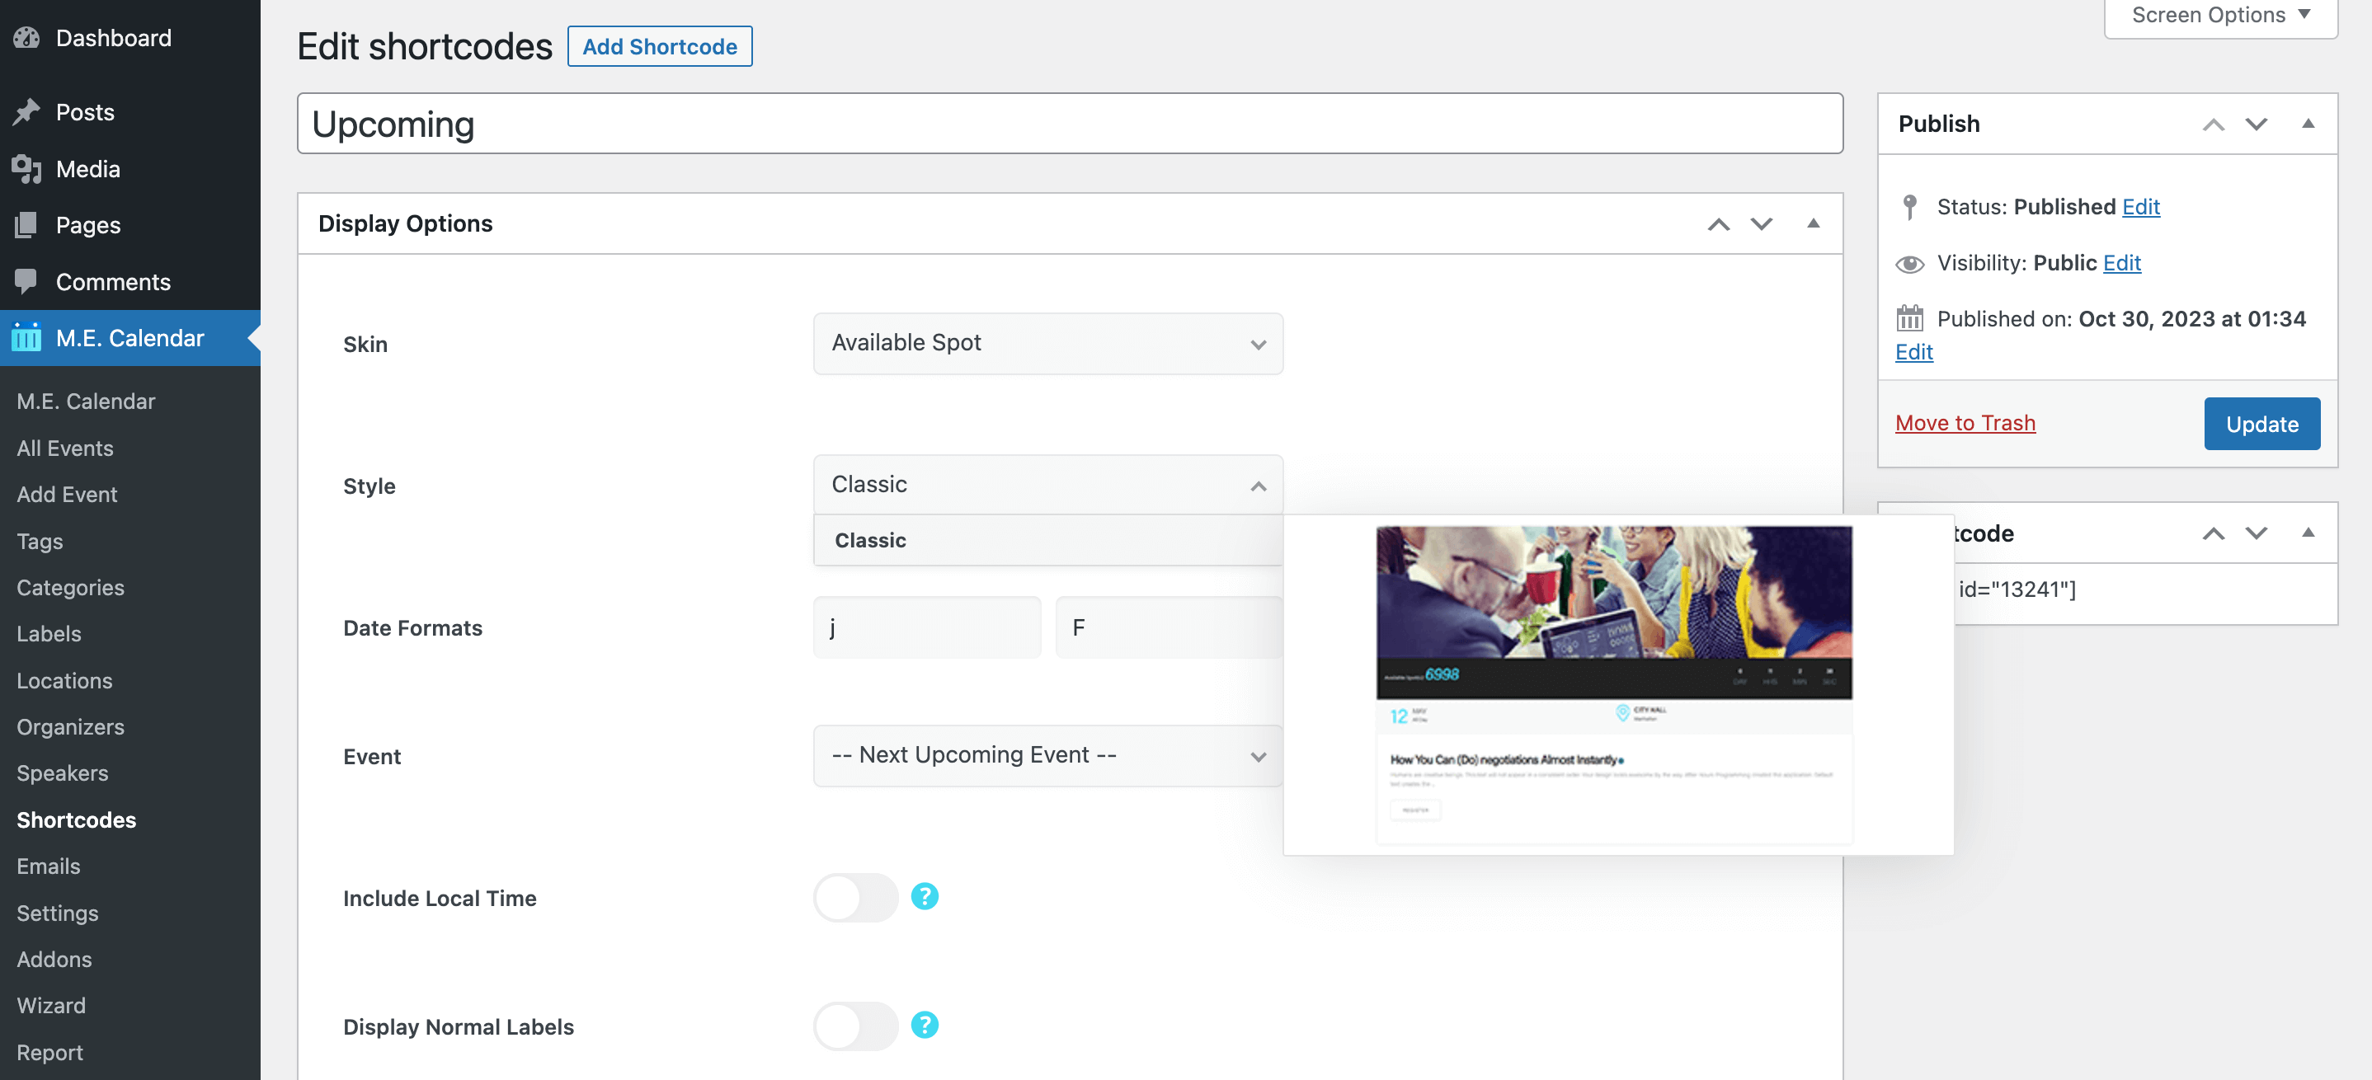Image resolution: width=2372 pixels, height=1080 pixels.
Task: Collapse the Display Options panel triangle
Action: [x=1813, y=223]
